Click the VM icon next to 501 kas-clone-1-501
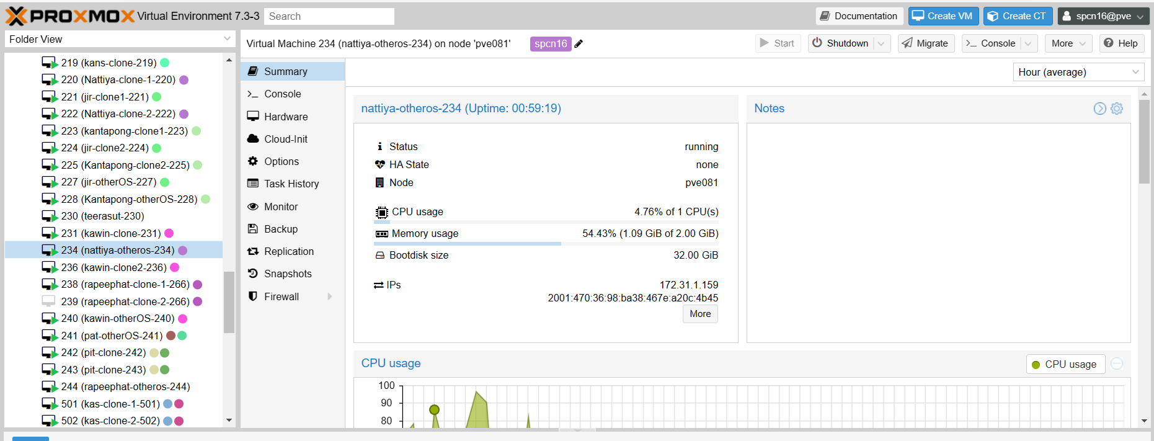Screen dimensions: 1154x441 coord(50,404)
